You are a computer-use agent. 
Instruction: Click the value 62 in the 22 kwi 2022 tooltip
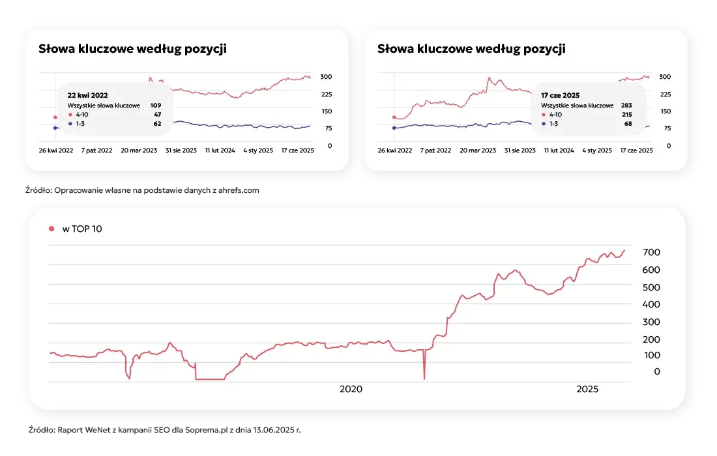157,123
